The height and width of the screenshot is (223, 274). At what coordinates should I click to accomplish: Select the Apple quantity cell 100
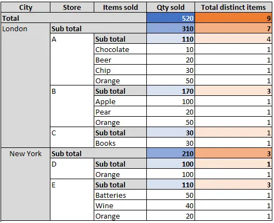coord(170,101)
